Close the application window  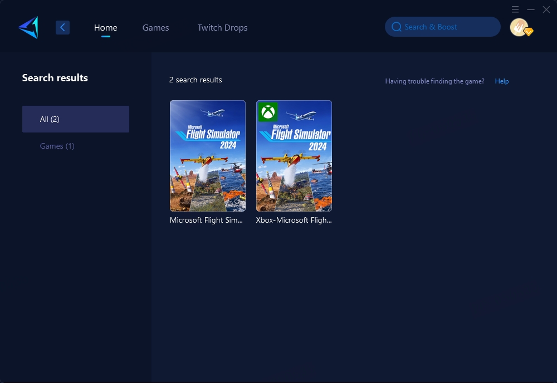coord(546,9)
